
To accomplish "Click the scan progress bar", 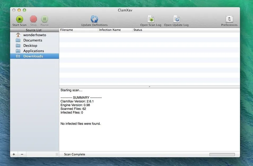I will [x=222, y=155].
